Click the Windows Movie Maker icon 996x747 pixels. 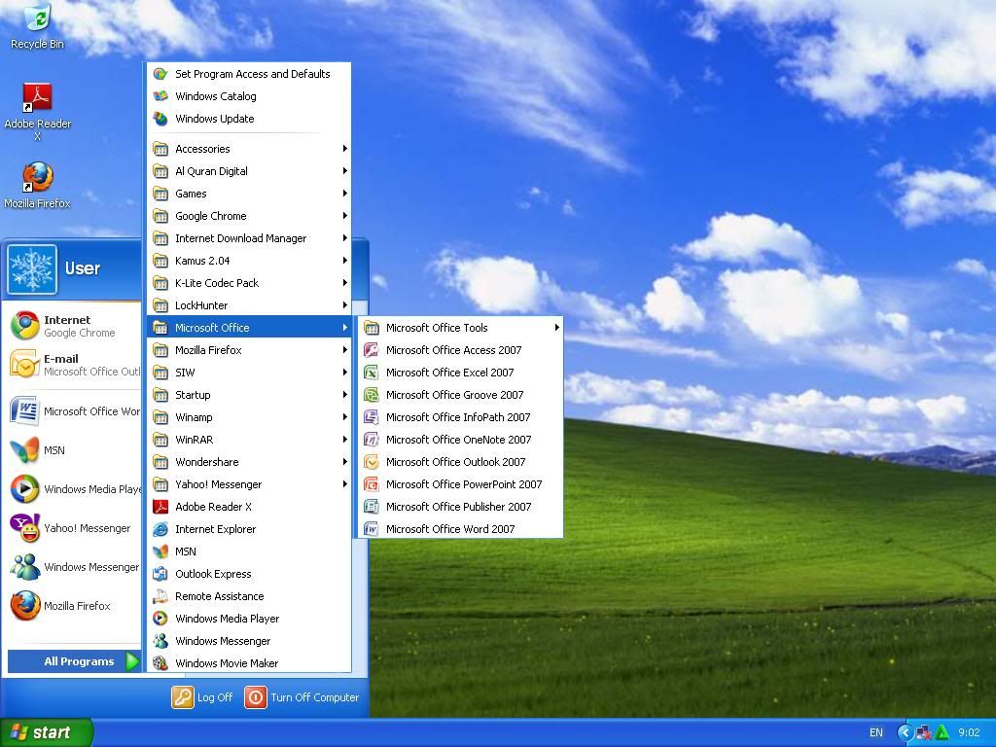point(160,662)
